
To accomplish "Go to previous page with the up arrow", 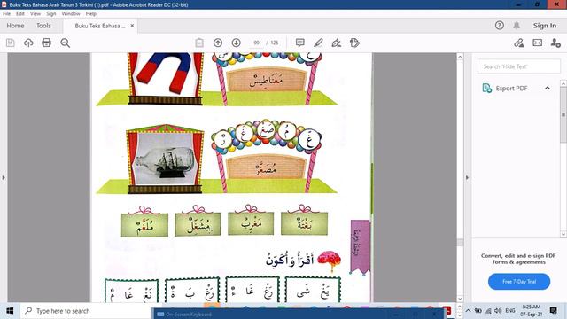I will coord(218,43).
